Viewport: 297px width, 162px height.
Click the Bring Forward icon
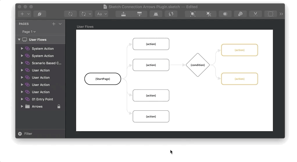pos(124,14)
